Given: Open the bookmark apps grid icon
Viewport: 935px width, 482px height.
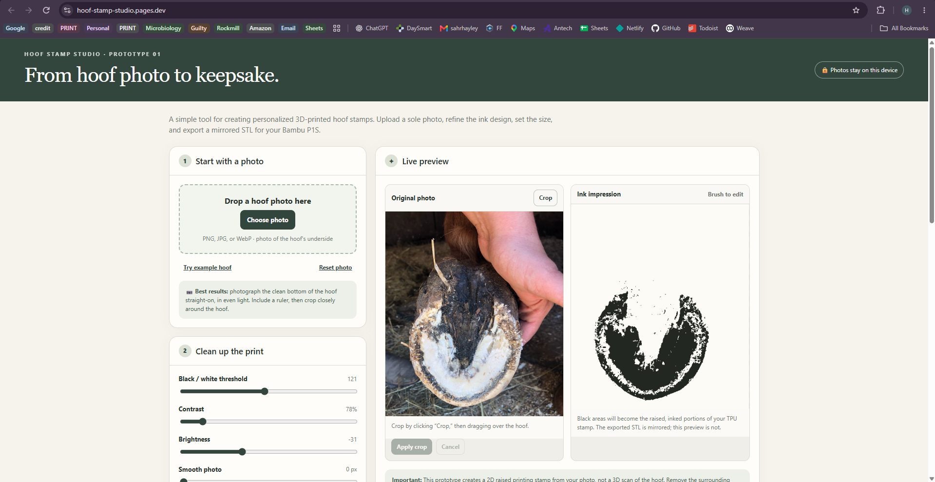Looking at the screenshot, I should (337, 28).
